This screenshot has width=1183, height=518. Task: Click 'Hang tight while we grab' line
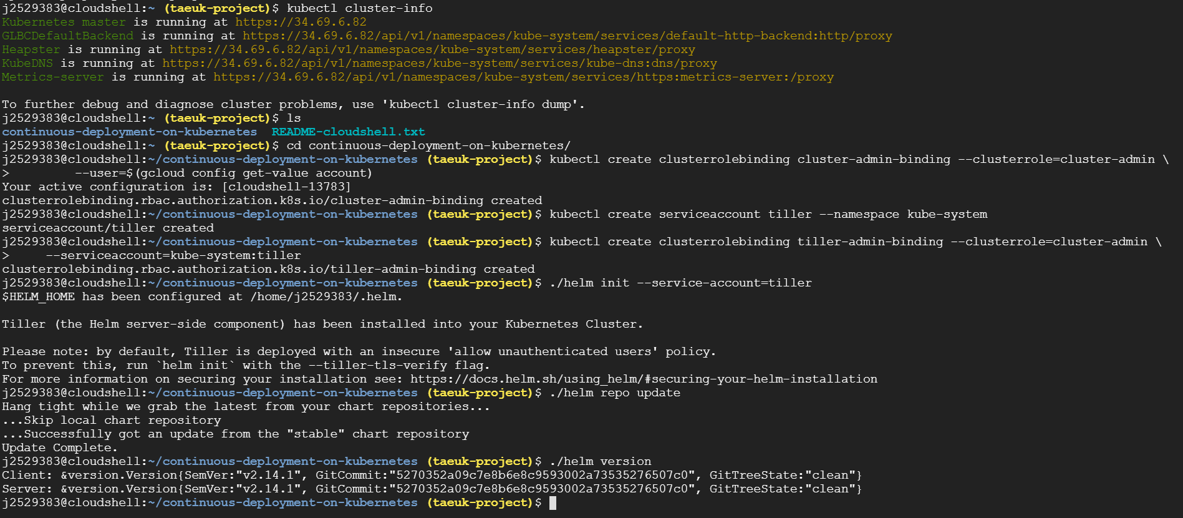pos(246,406)
